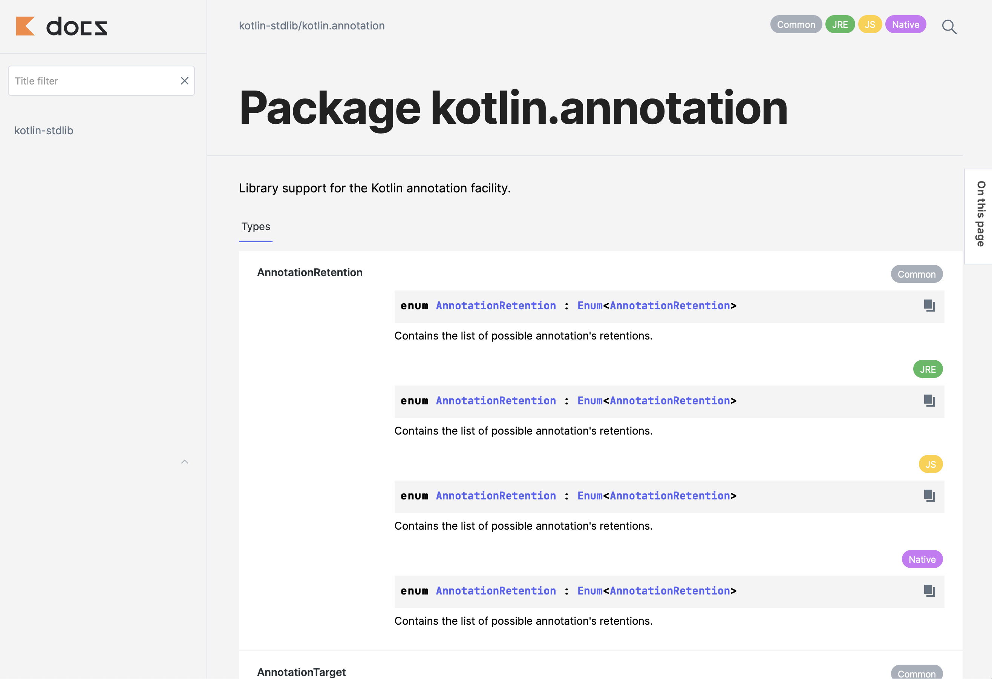Expand the kotlin-stdlib tree entry

point(44,131)
